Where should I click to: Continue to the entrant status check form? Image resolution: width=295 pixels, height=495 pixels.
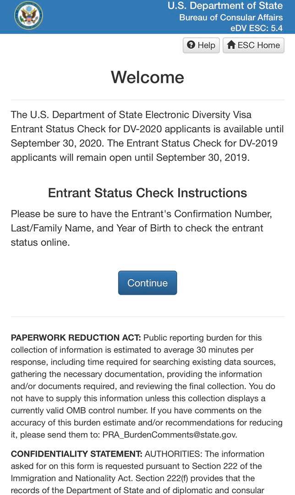click(147, 283)
